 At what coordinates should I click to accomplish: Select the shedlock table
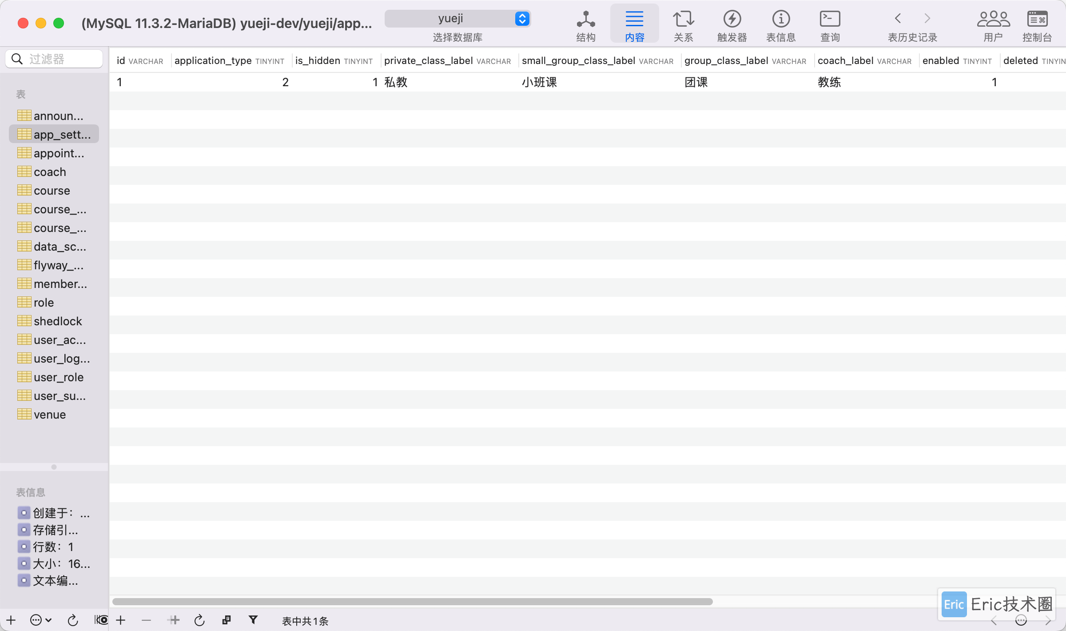(x=54, y=321)
